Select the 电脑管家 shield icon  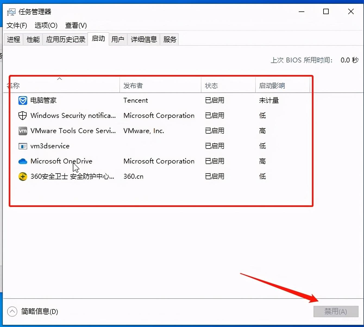coord(23,100)
